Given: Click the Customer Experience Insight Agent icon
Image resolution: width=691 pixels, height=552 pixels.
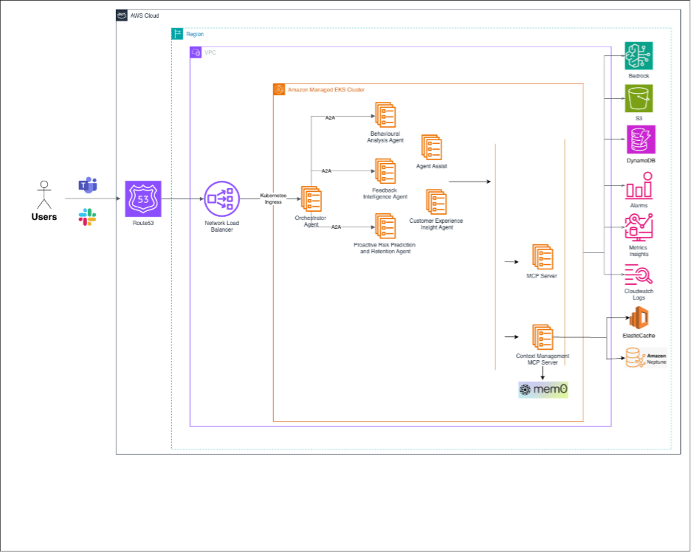Looking at the screenshot, I should 436,202.
